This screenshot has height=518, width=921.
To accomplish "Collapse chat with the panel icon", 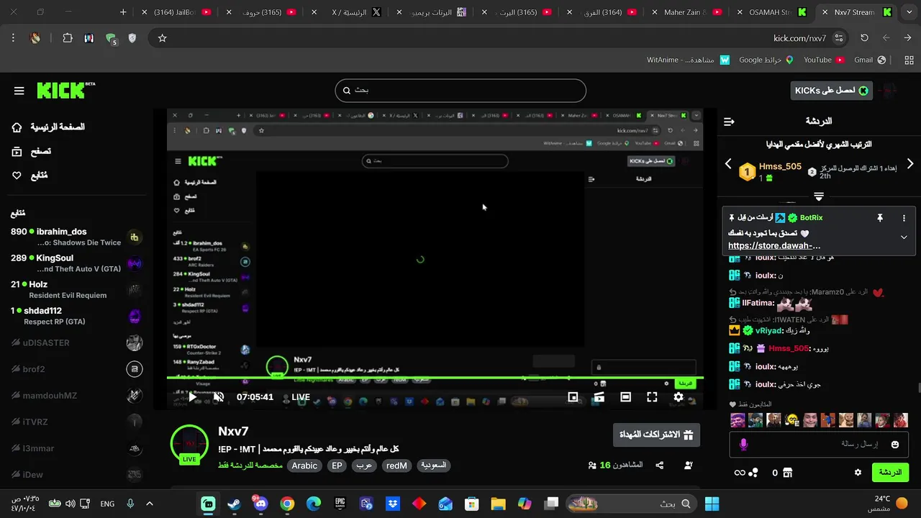I will 729,122.
